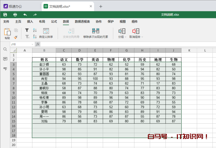Open the cell name box dropdown arrow
Screen dimensions: 216x148
click(x=32, y=44)
